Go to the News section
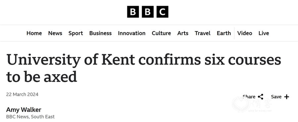Image resolution: width=298 pixels, height=122 pixels. [x=55, y=33]
